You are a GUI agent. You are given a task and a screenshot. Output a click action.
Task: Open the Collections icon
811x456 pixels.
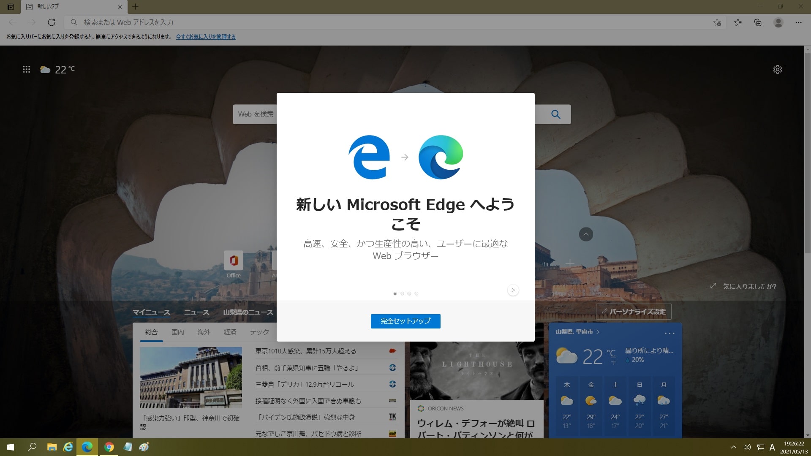(x=758, y=22)
